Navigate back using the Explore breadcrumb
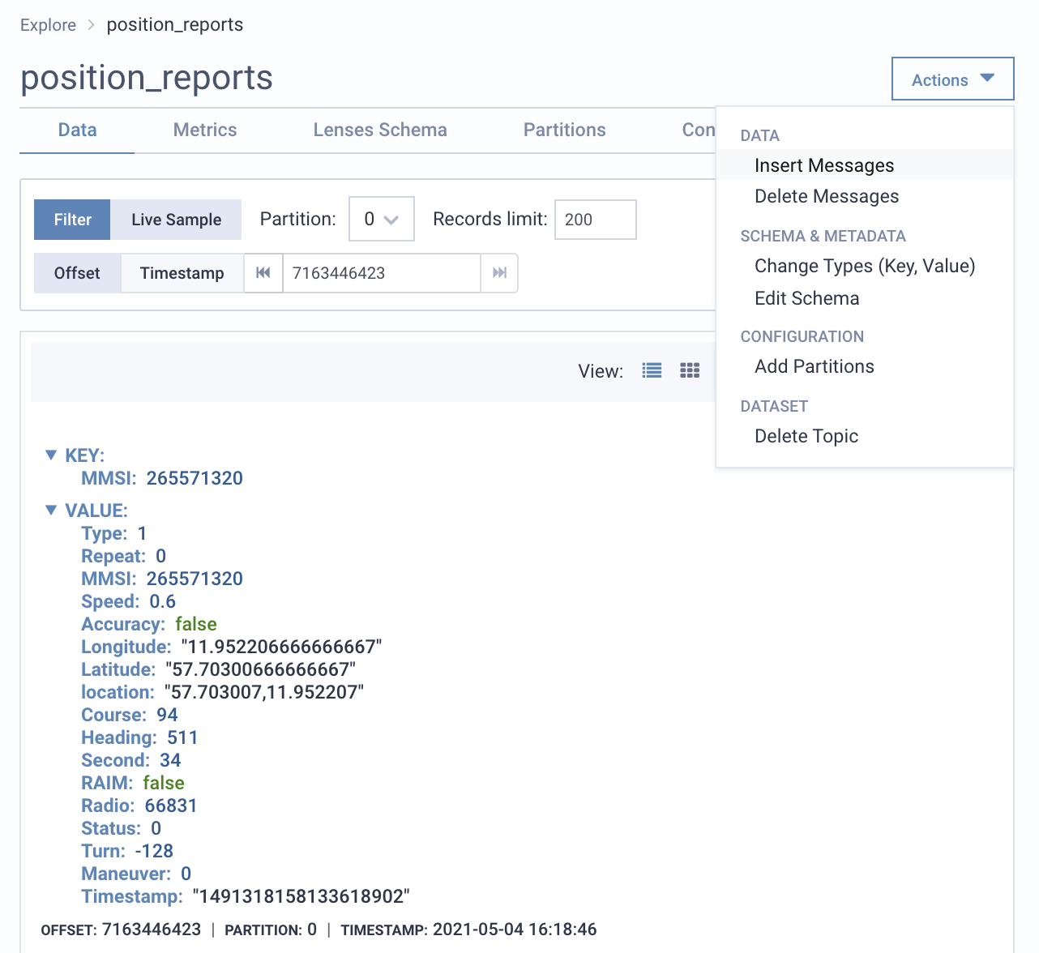Viewport: 1039px width, 953px height. point(48,24)
